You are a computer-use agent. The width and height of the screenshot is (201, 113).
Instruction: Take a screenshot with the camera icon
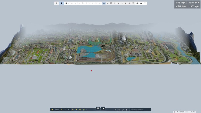137,3
